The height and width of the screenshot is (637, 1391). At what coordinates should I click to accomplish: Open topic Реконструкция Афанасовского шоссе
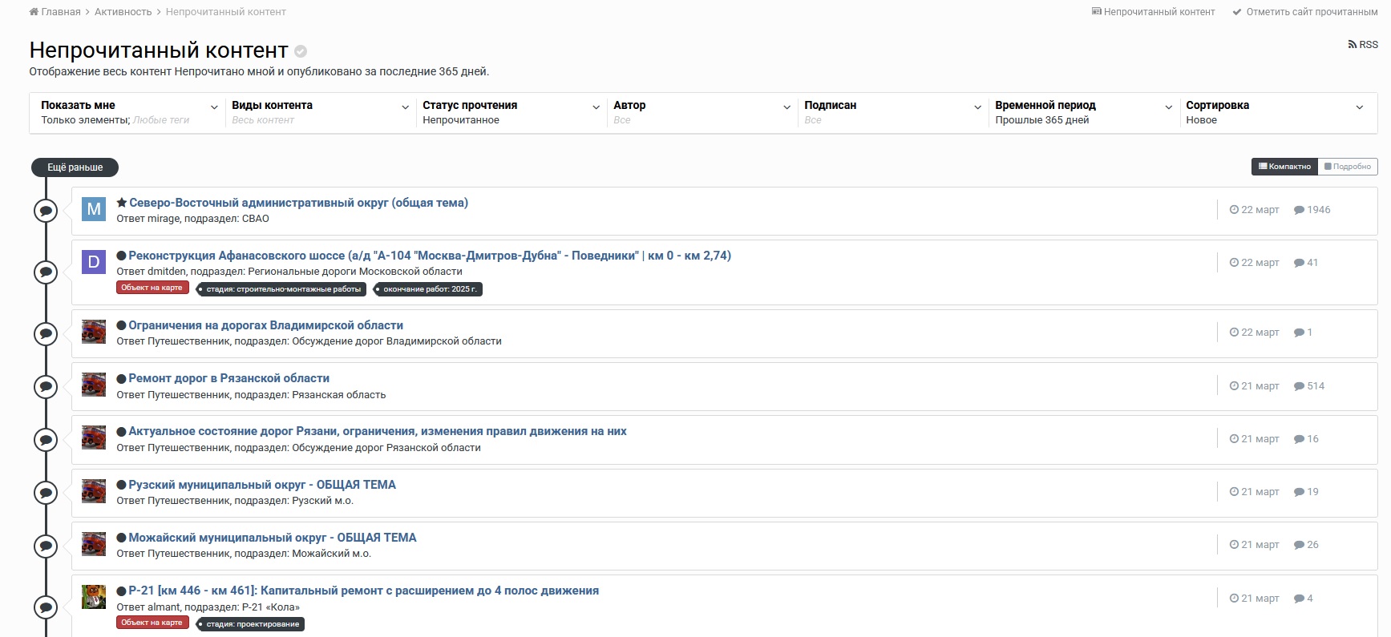click(430, 256)
